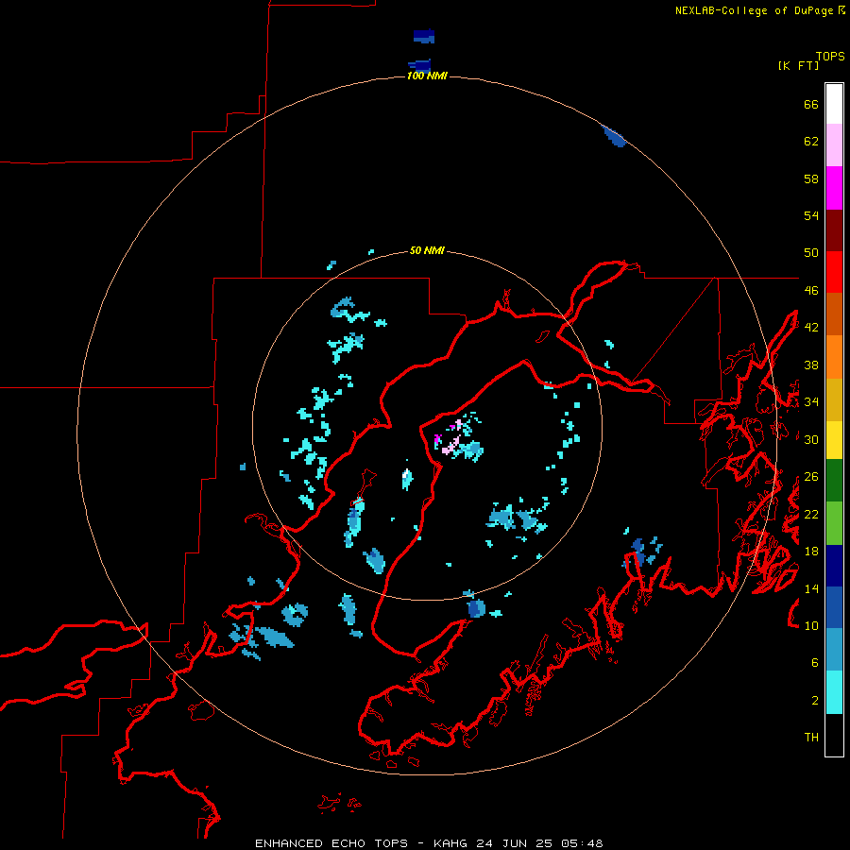Click the '58' legend value
The width and height of the screenshot is (850, 850).
click(811, 178)
